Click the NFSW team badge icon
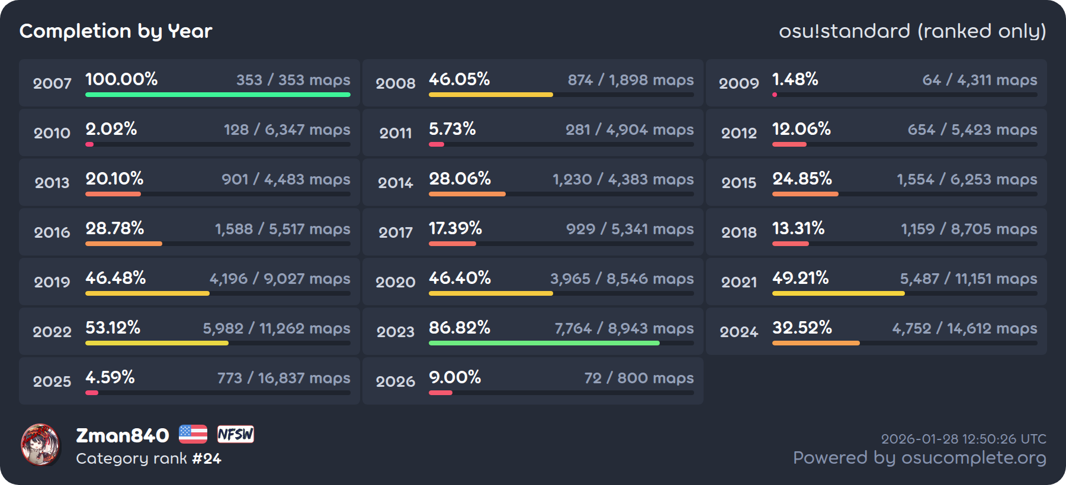 click(x=235, y=435)
